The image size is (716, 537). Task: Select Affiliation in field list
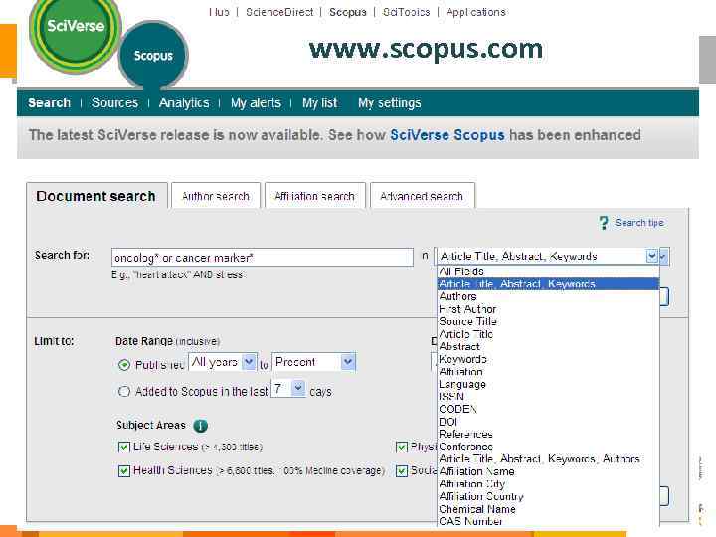click(548, 372)
